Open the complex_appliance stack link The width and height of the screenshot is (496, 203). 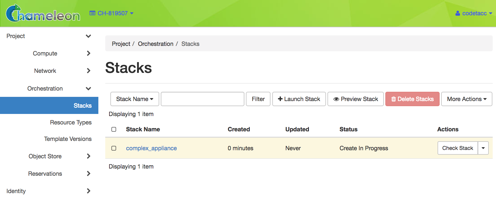click(x=151, y=148)
